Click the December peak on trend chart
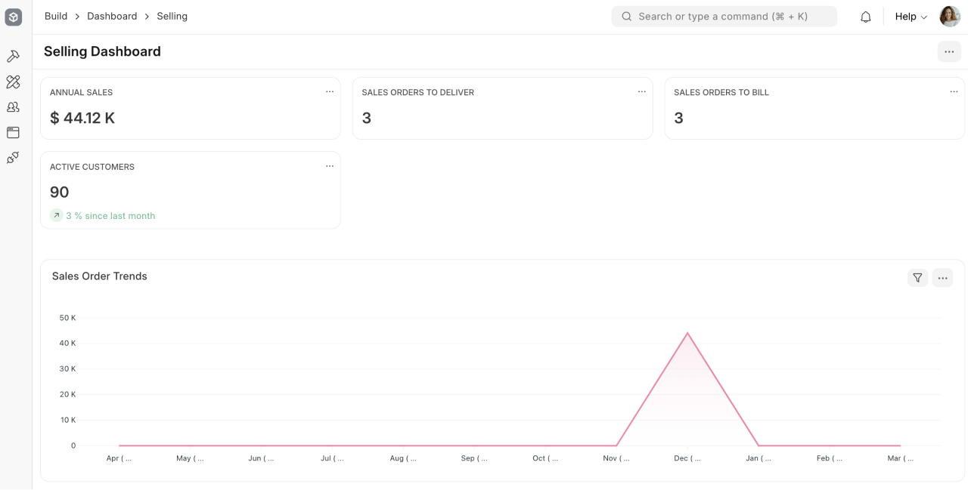This screenshot has width=968, height=490. (x=687, y=333)
